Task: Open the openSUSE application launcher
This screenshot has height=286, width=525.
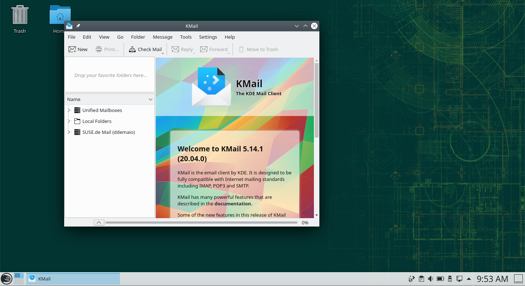Action: coord(6,279)
